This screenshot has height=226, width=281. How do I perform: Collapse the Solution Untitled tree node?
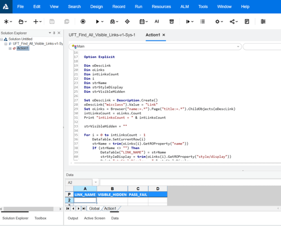click(2, 39)
